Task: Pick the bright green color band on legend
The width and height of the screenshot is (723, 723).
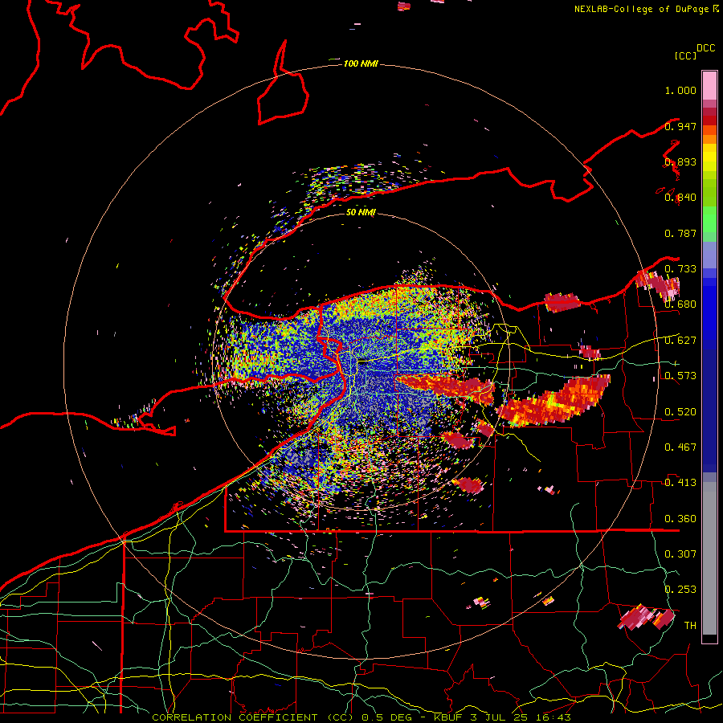Action: pyautogui.click(x=709, y=219)
